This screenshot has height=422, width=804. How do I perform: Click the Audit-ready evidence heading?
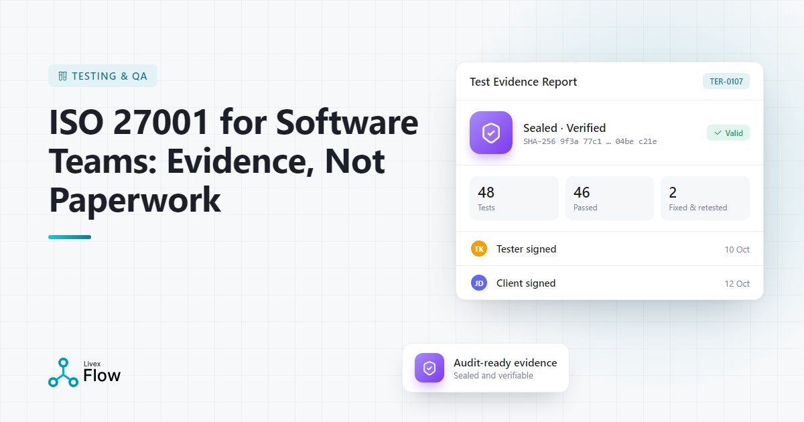pos(505,362)
